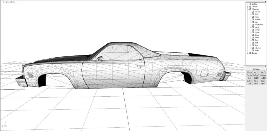Toggle the Wireframe display state
Image resolution: width=267 pixels, height=131 pixels.
tap(263, 75)
